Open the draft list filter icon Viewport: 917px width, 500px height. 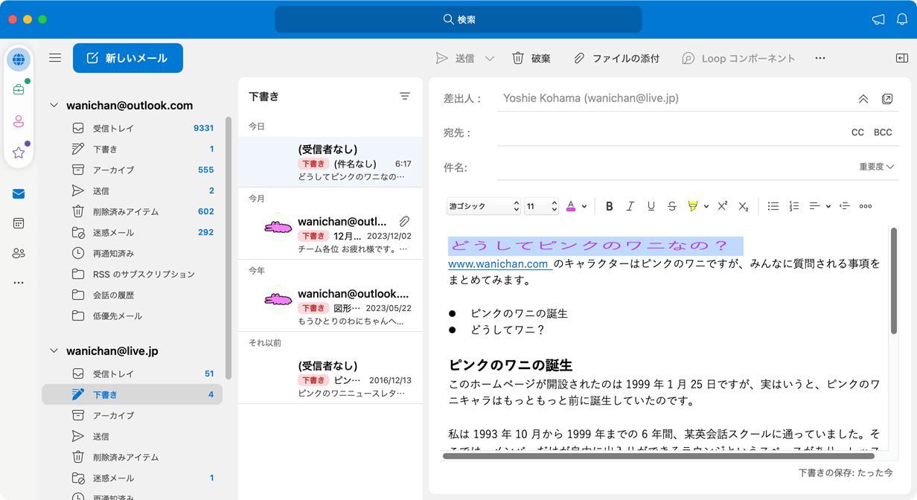tap(404, 96)
